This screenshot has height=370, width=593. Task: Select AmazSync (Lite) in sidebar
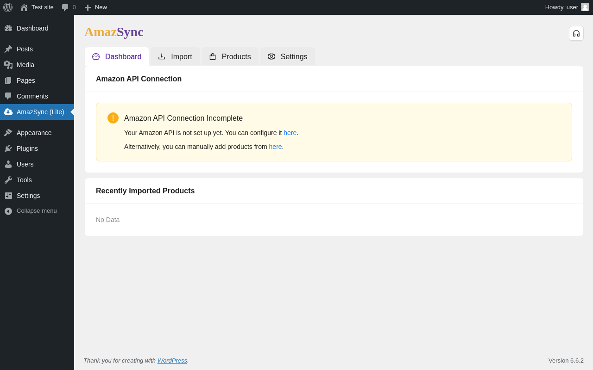(x=40, y=112)
